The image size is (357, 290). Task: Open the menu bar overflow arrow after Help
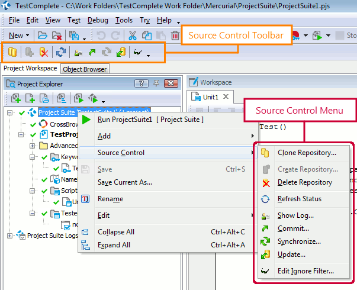(178, 22)
